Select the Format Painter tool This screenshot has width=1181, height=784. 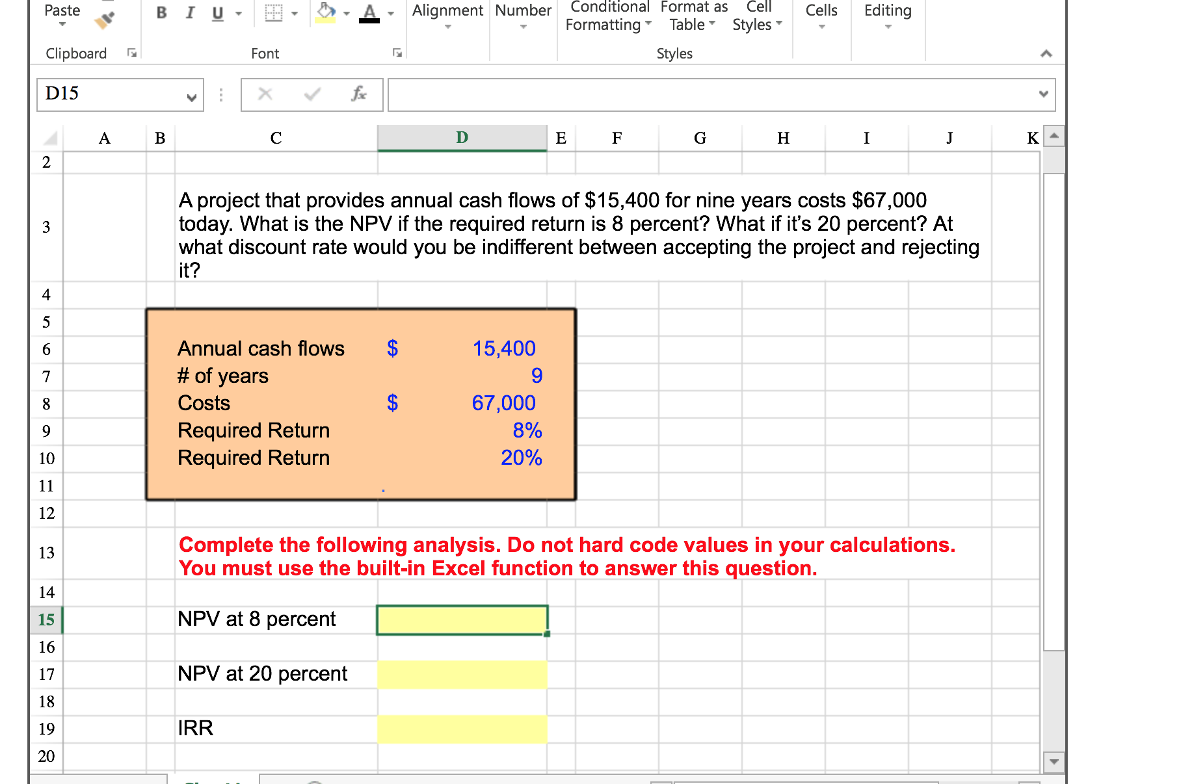coord(104,20)
